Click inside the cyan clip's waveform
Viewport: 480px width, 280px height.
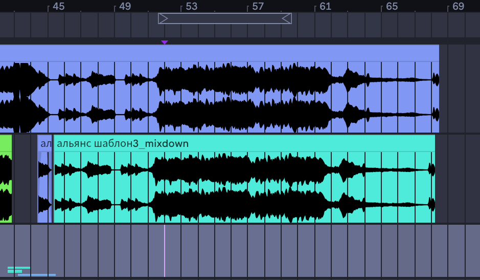pos(244,187)
